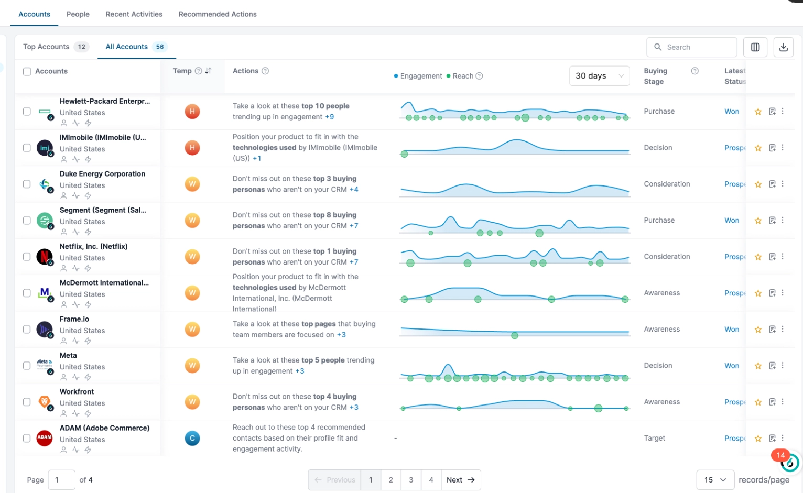This screenshot has width=803, height=493.
Task: Open the Recent Activities tab
Action: click(134, 14)
